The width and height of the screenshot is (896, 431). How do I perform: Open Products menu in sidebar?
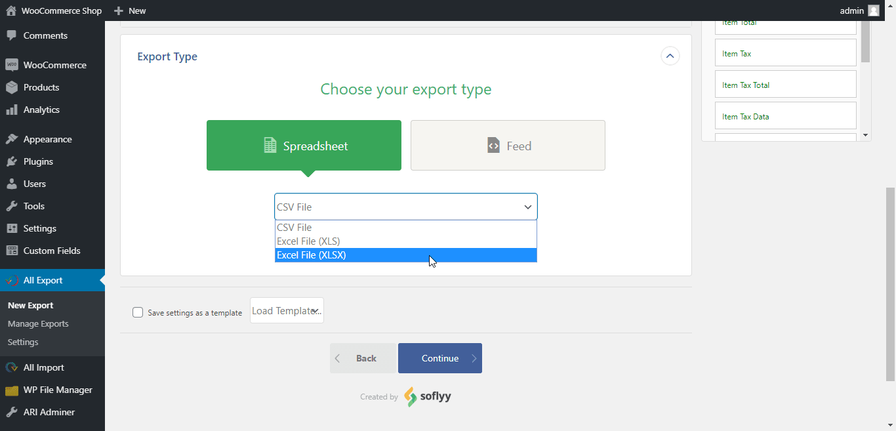tap(52, 87)
